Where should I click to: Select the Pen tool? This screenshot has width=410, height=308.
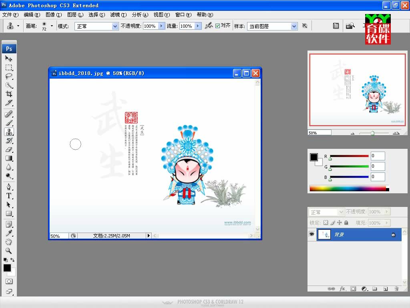9,187
